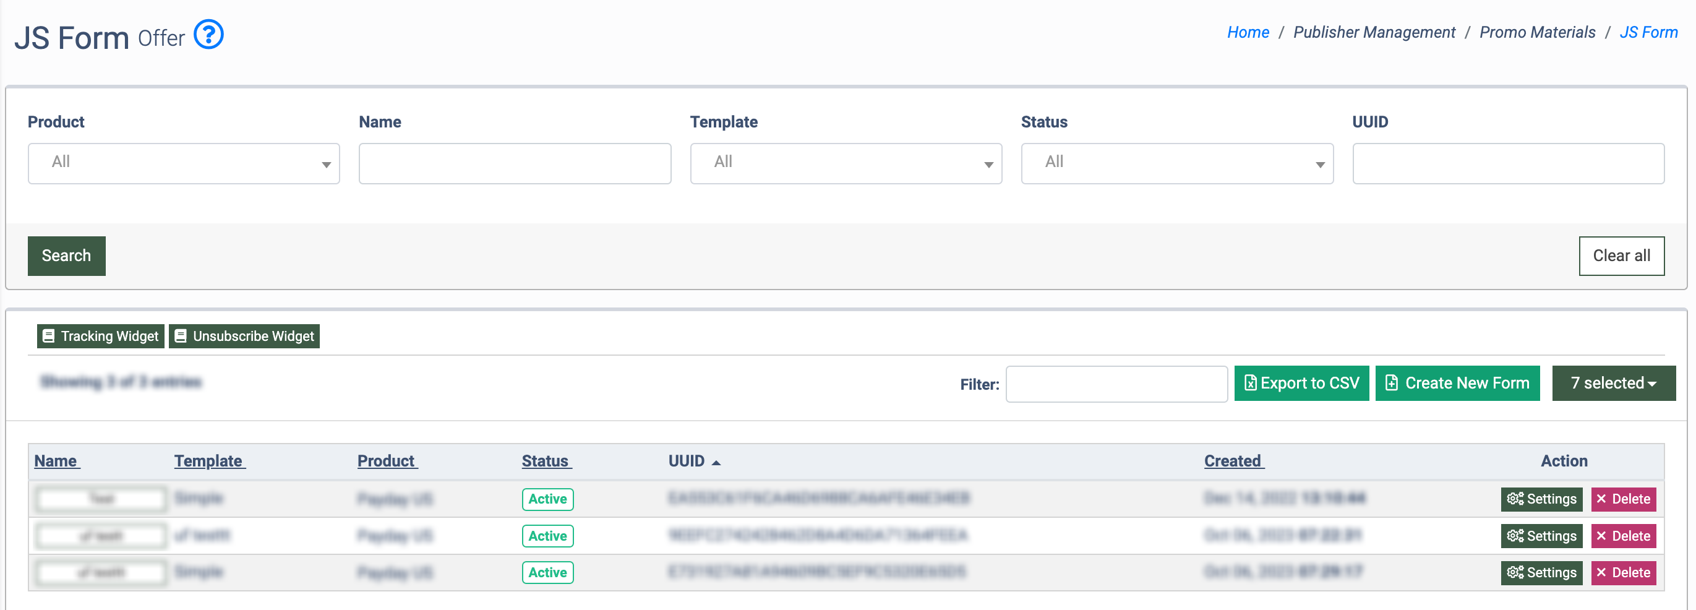The width and height of the screenshot is (1696, 610).
Task: Click into the UUID search field
Action: [x=1508, y=163]
